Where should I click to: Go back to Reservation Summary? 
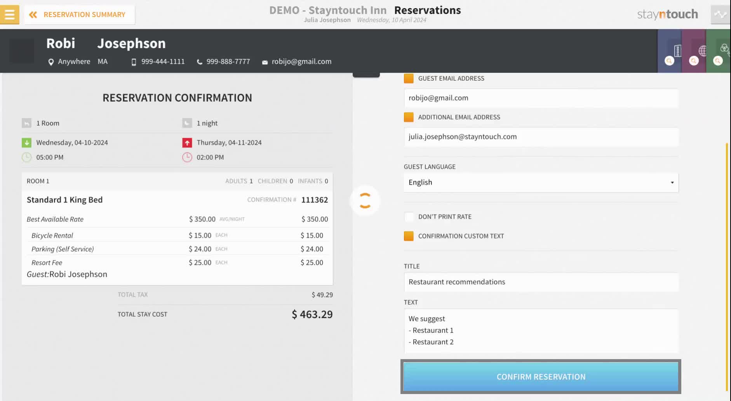[80, 15]
